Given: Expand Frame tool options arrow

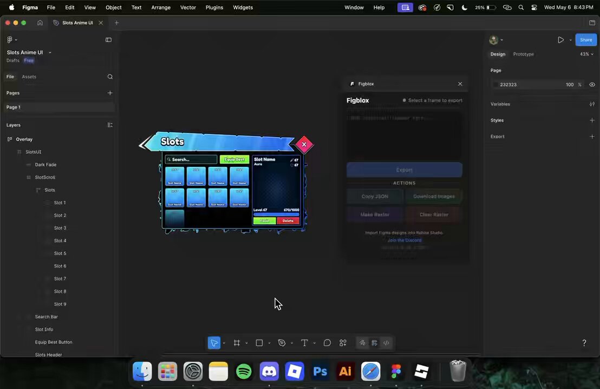Looking at the screenshot, I should pyautogui.click(x=246, y=343).
